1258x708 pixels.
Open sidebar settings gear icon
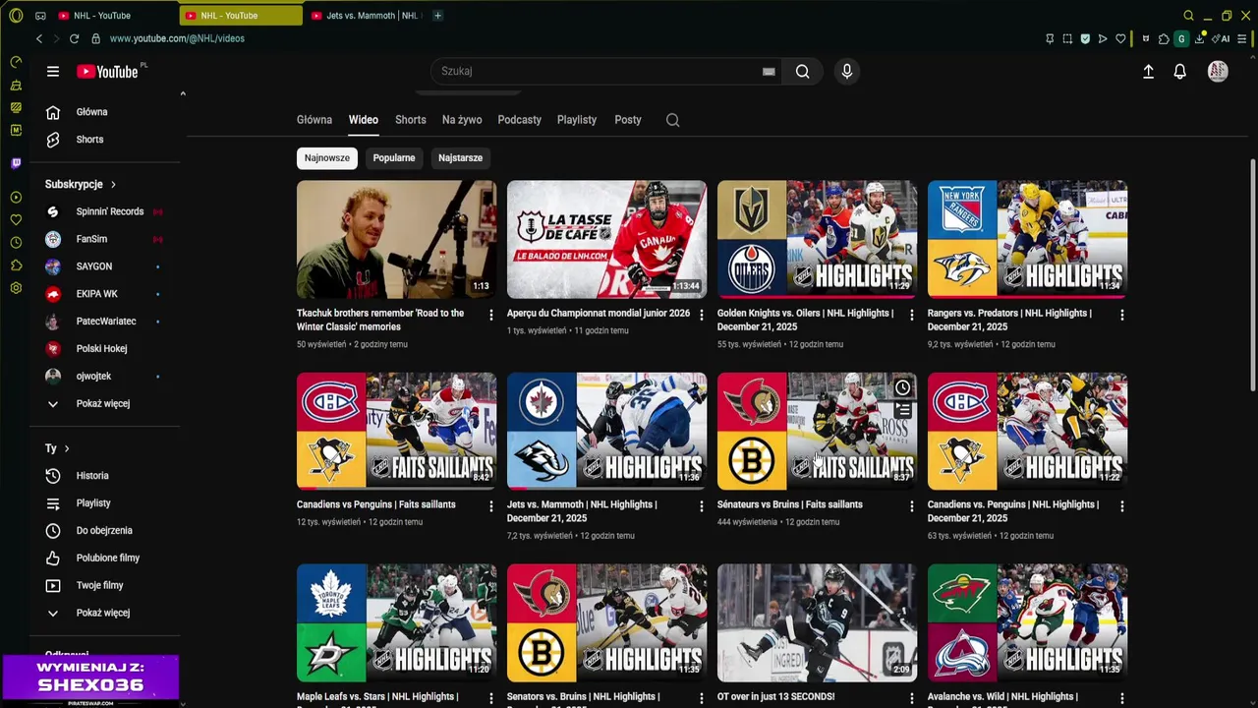(16, 288)
